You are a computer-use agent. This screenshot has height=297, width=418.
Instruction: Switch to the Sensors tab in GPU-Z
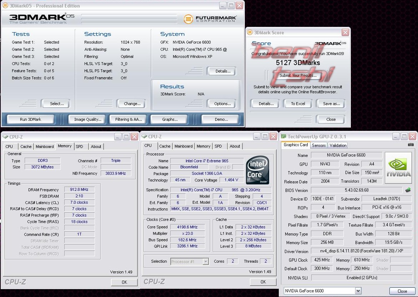tap(318, 145)
